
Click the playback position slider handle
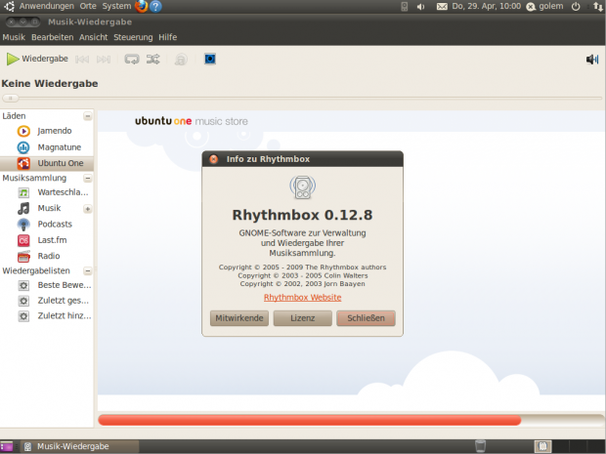[x=11, y=98]
